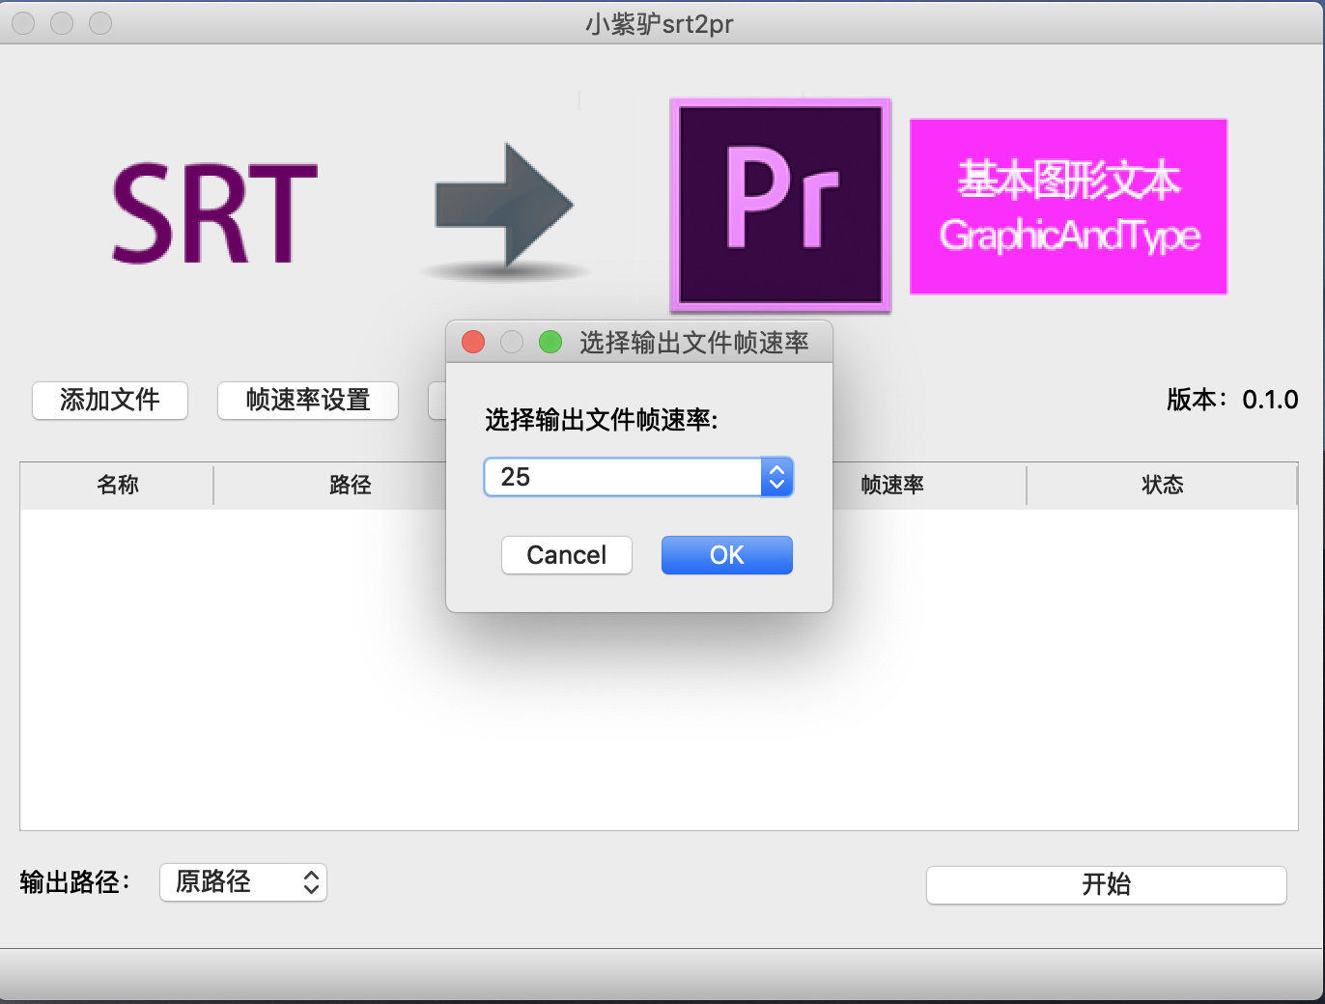Click the 路径 column header

point(350,485)
